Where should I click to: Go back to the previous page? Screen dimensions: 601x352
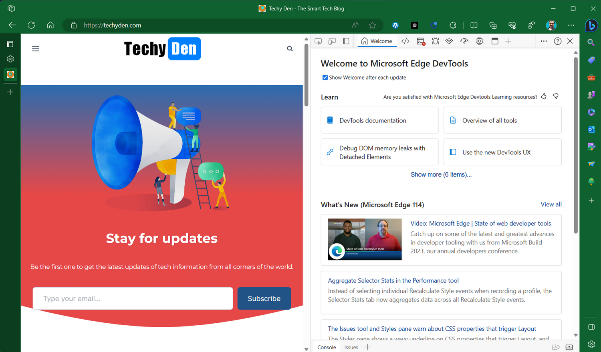pyautogui.click(x=12, y=25)
